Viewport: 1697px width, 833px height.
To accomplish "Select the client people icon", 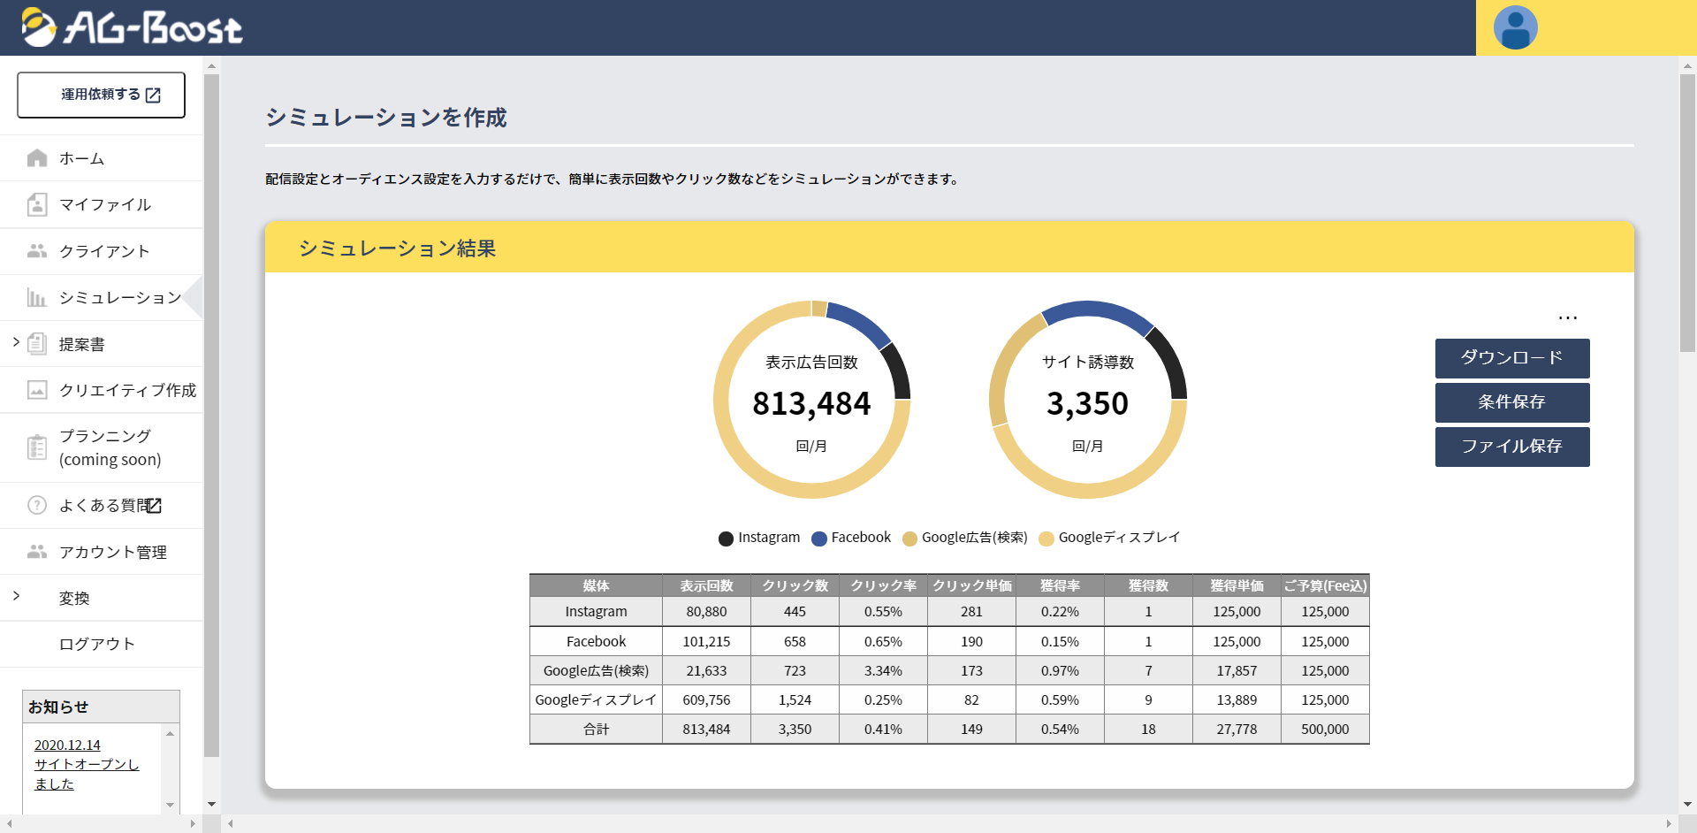I will (x=37, y=251).
